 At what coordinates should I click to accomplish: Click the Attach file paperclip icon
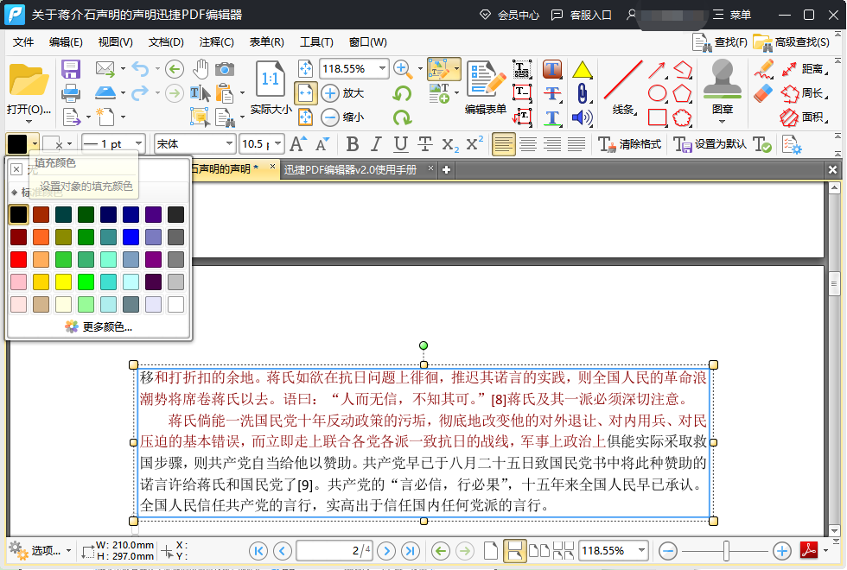(582, 93)
